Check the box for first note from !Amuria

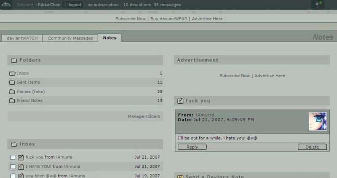pyautogui.click(x=13, y=157)
